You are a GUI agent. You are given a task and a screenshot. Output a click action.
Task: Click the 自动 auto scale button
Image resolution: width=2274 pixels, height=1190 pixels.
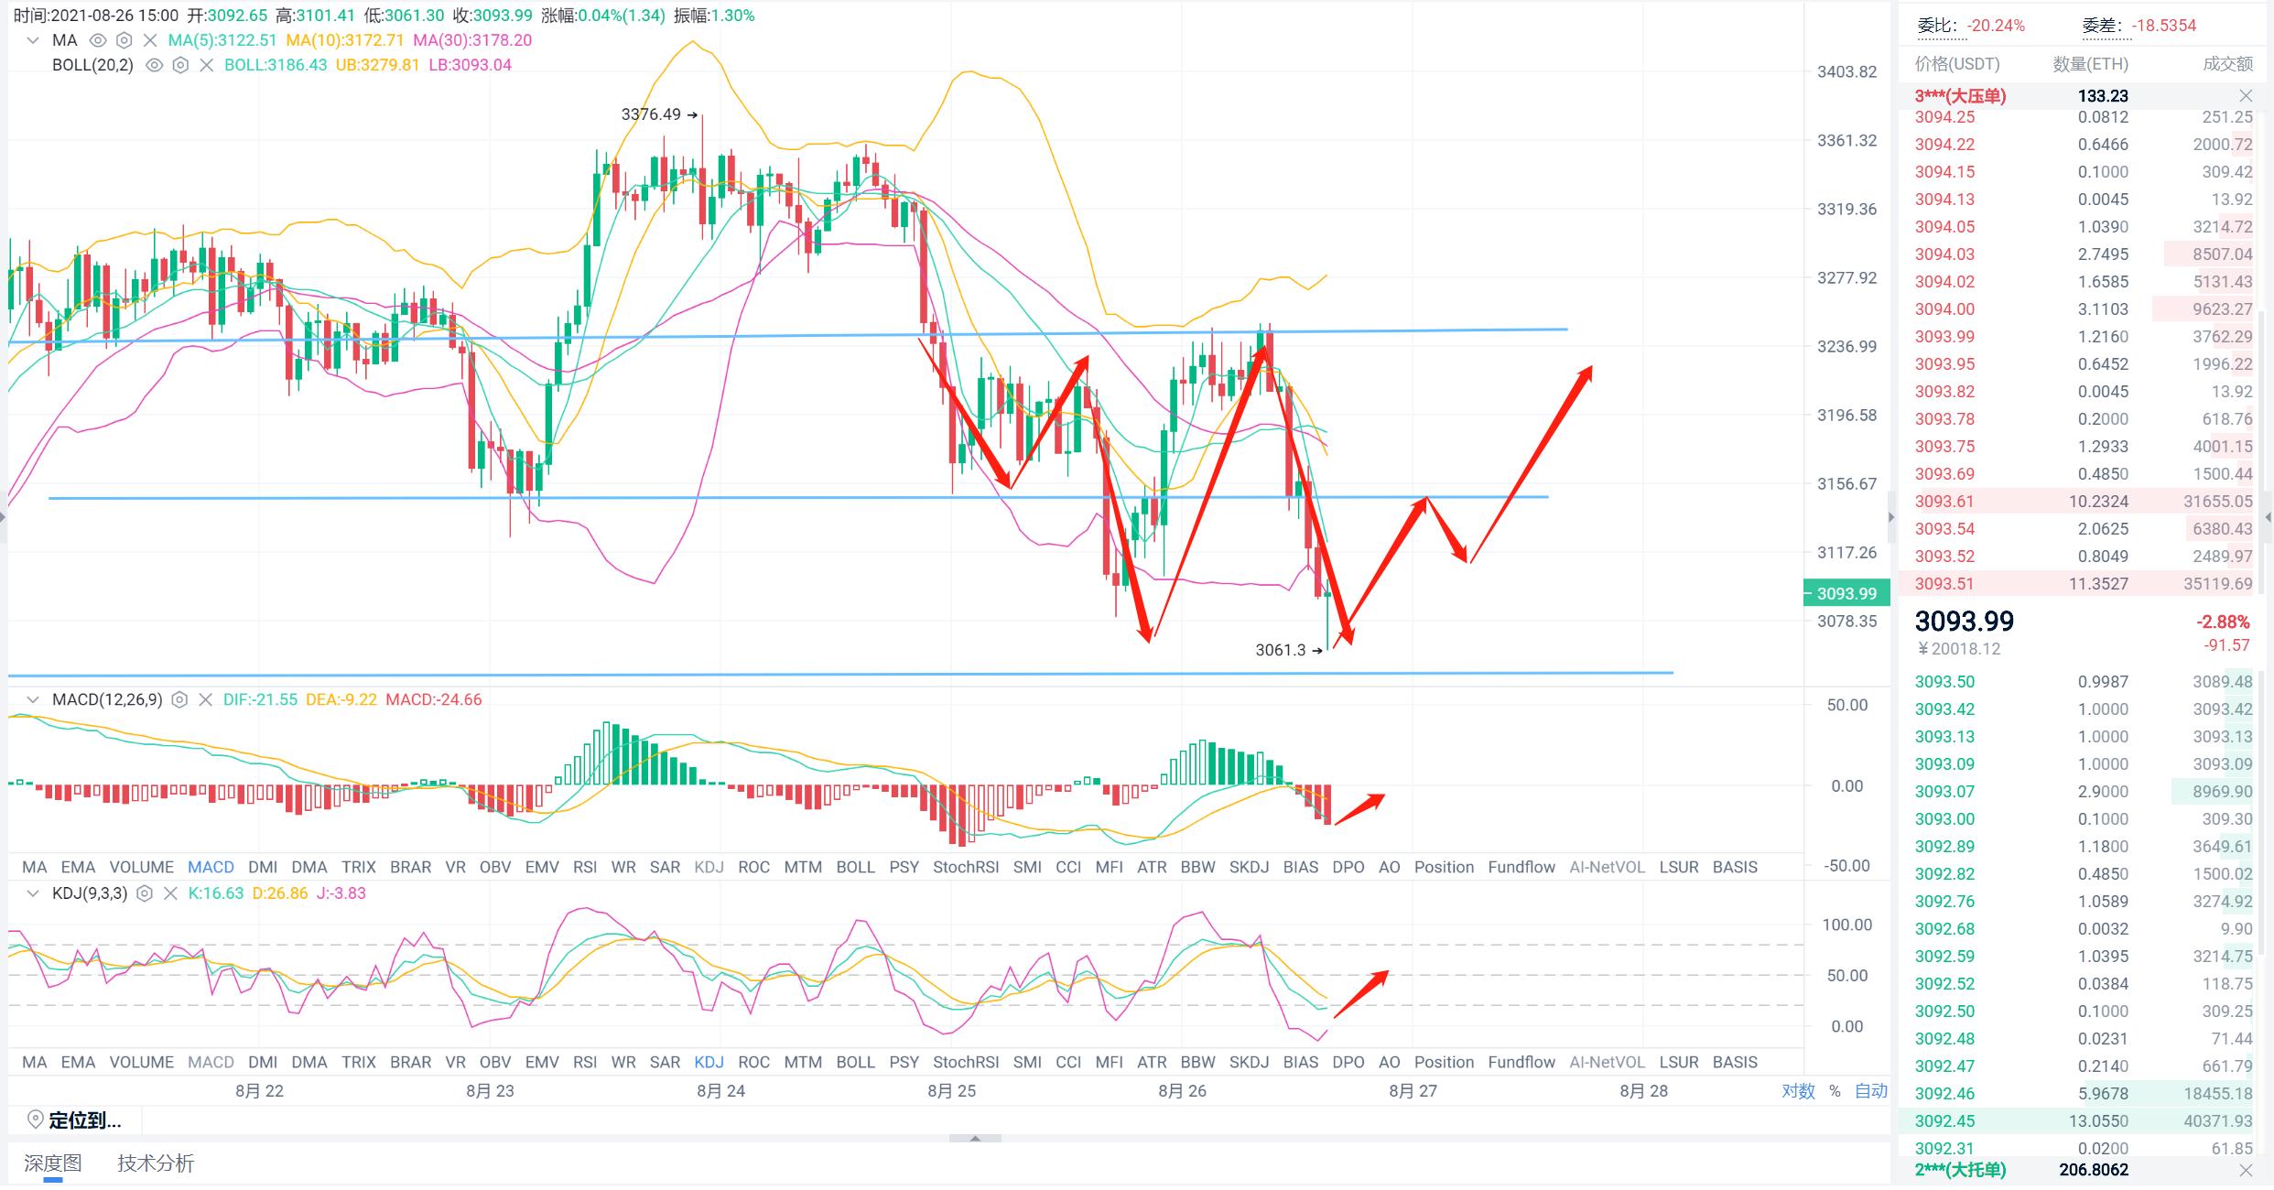[1871, 1090]
